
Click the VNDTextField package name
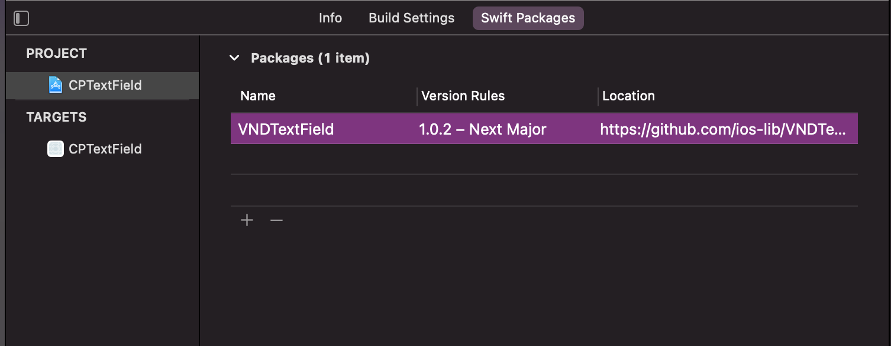pos(287,129)
